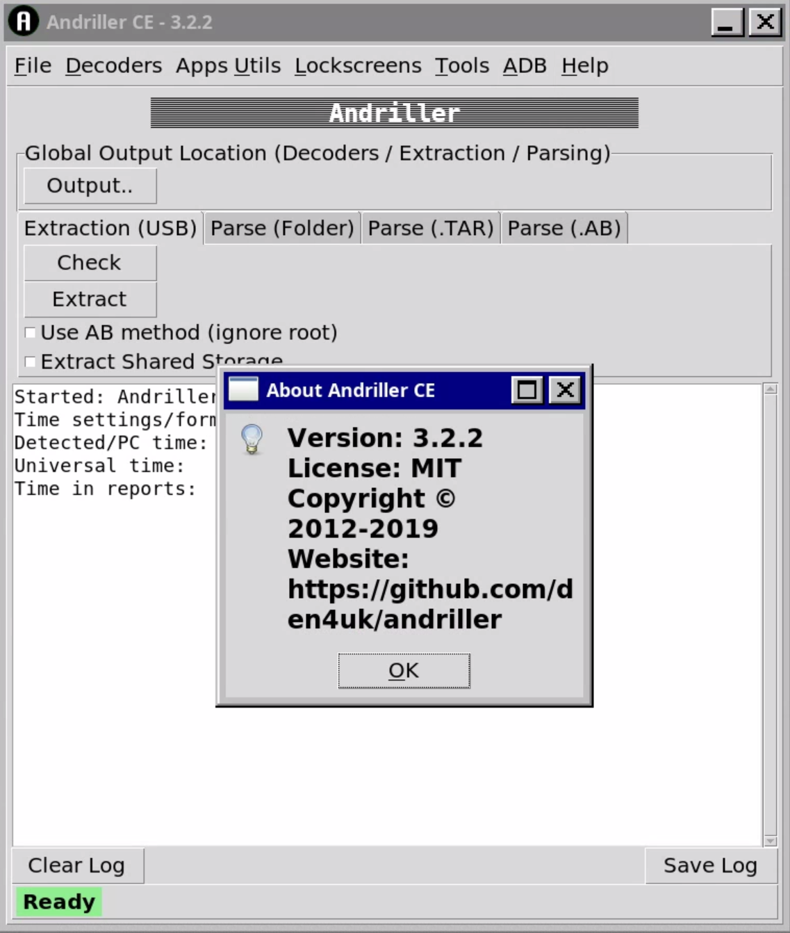Viewport: 790px width, 933px height.
Task: Save the current log
Action: (x=711, y=866)
